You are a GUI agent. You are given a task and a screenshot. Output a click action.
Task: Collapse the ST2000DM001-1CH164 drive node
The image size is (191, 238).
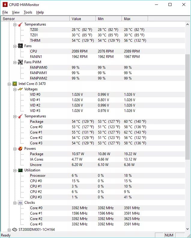click(x=9, y=230)
